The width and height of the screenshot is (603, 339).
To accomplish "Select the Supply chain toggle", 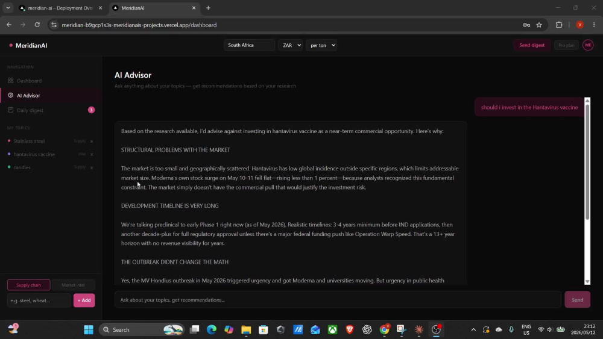I will (x=28, y=285).
